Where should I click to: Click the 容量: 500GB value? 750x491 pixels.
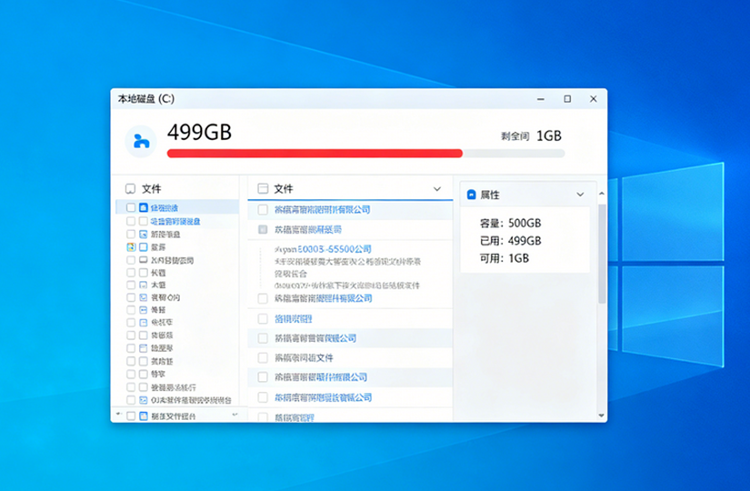click(x=510, y=223)
